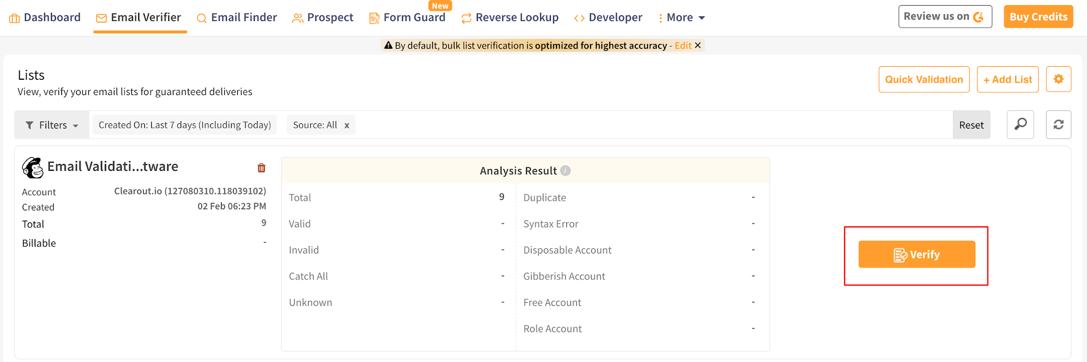Click the 'Email Validati...tware' list title
This screenshot has width=1087, height=362.
(113, 166)
